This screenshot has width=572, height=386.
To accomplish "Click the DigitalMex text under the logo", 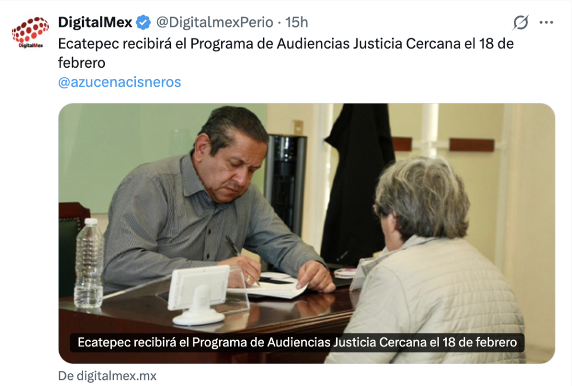I will pyautogui.click(x=31, y=46).
